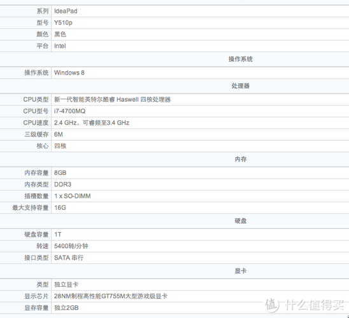Click the CPU型号 row label
This screenshot has height=318, width=349.
pyautogui.click(x=36, y=111)
